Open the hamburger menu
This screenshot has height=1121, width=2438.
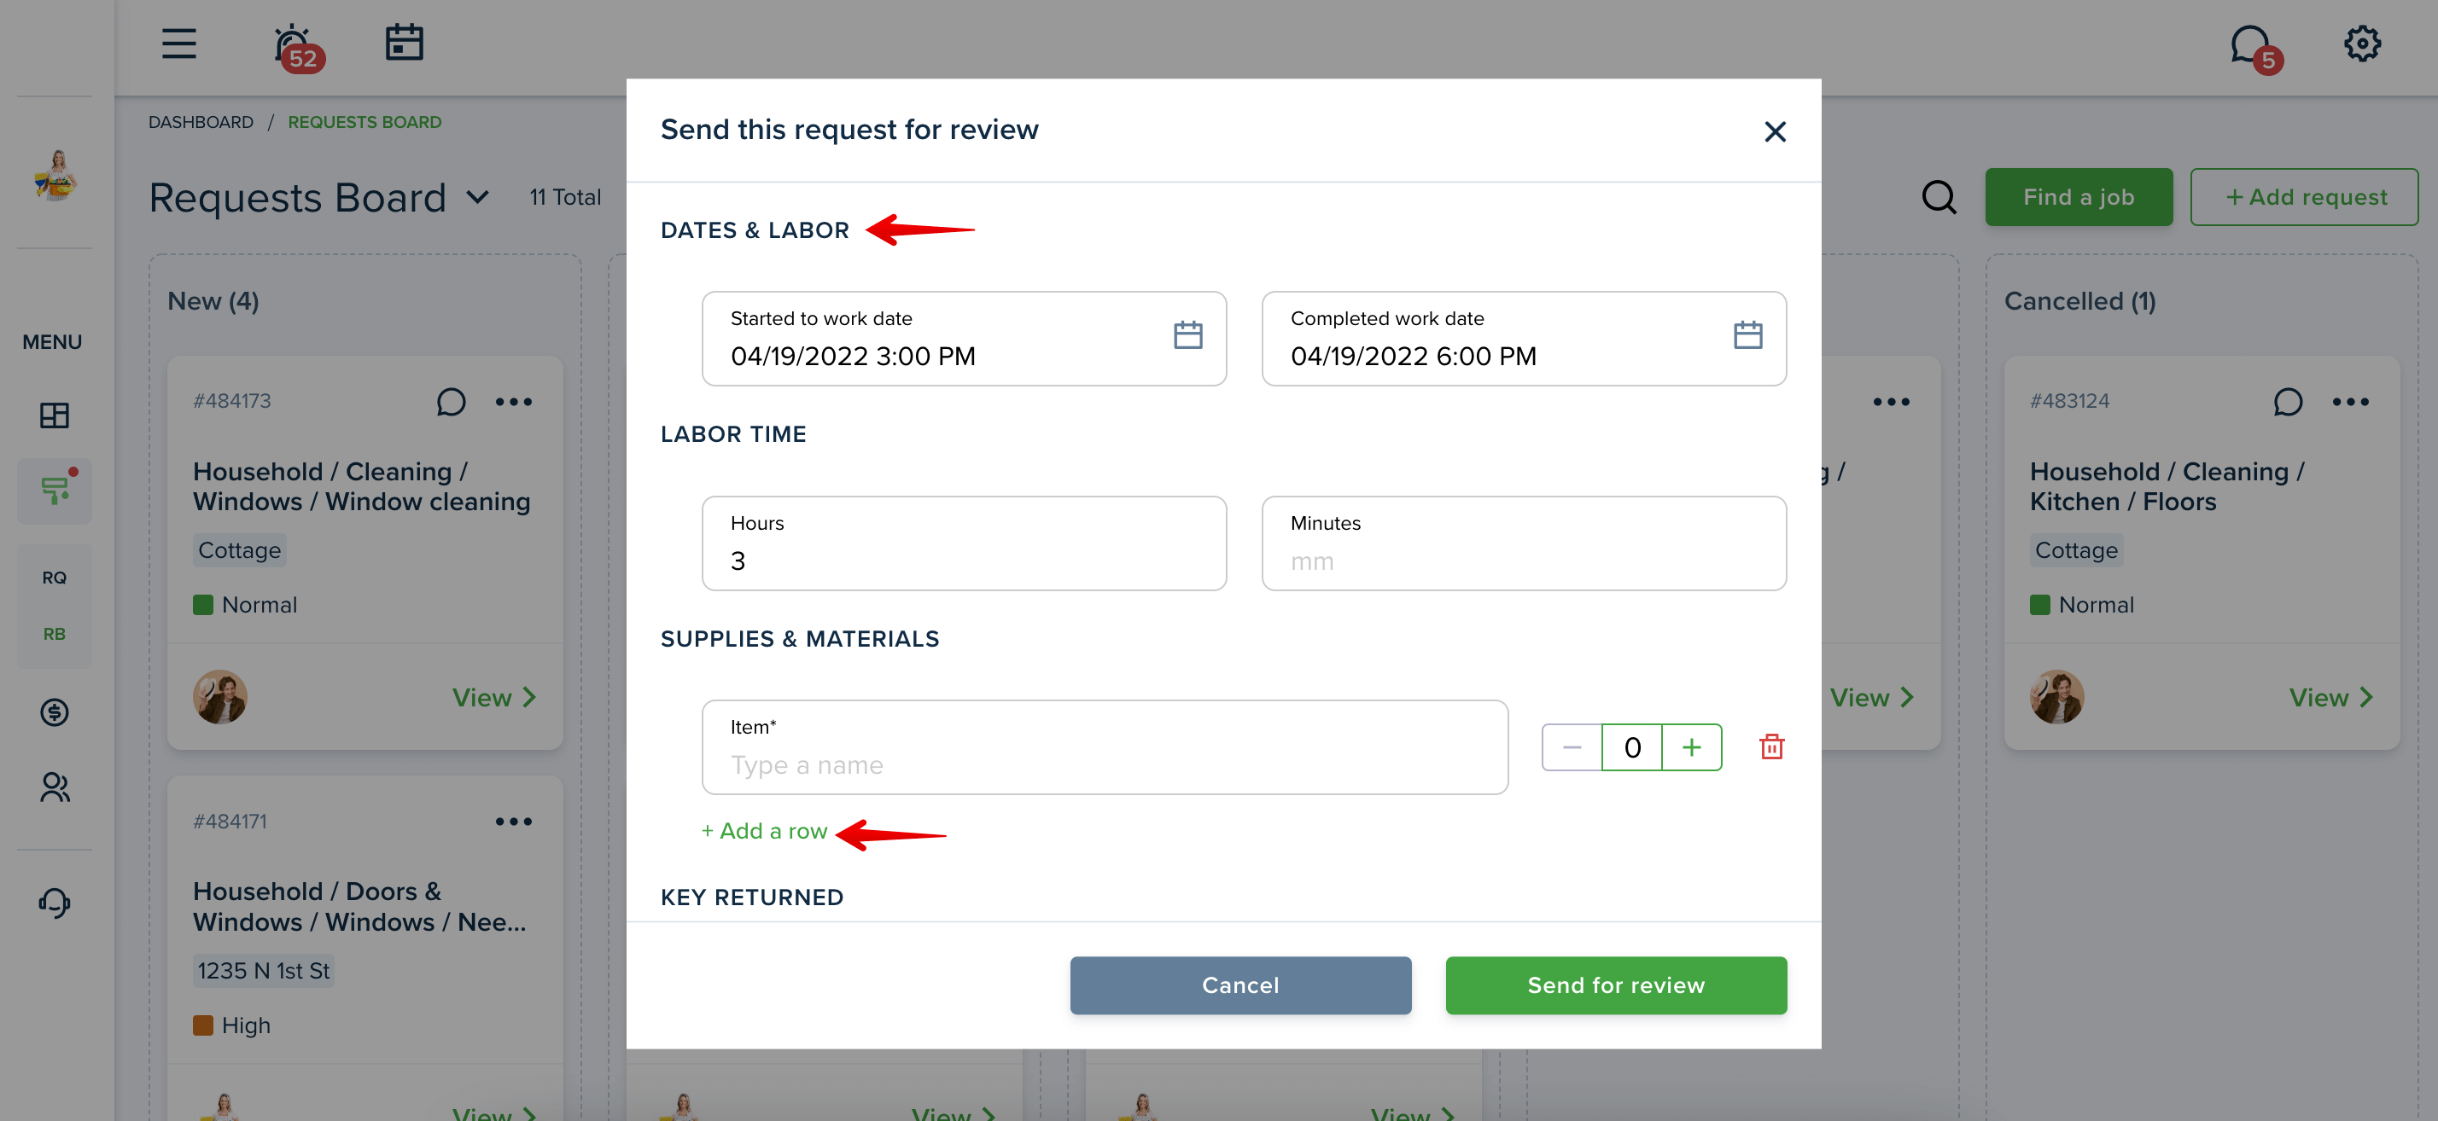pyautogui.click(x=179, y=44)
